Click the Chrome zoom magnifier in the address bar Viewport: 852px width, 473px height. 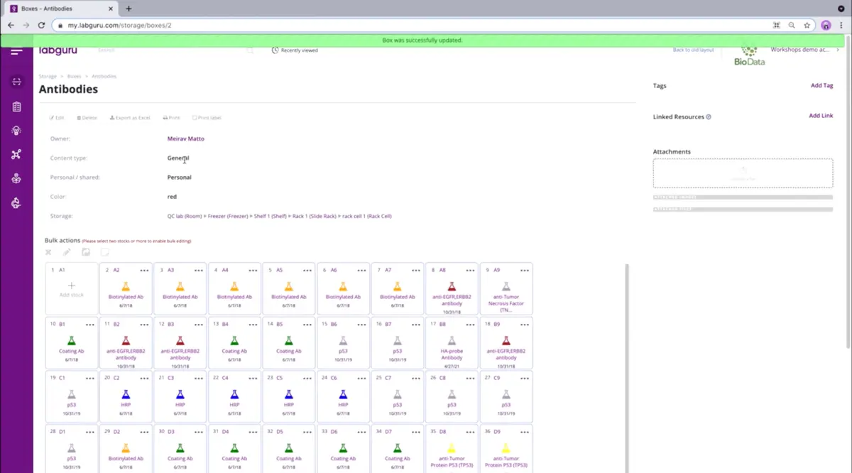click(792, 25)
